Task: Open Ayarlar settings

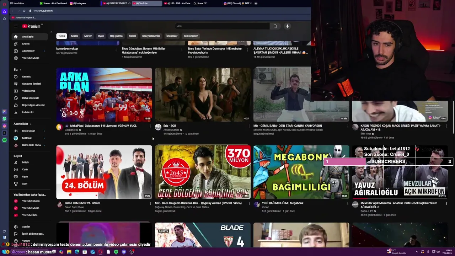Action: pyautogui.click(x=29, y=227)
